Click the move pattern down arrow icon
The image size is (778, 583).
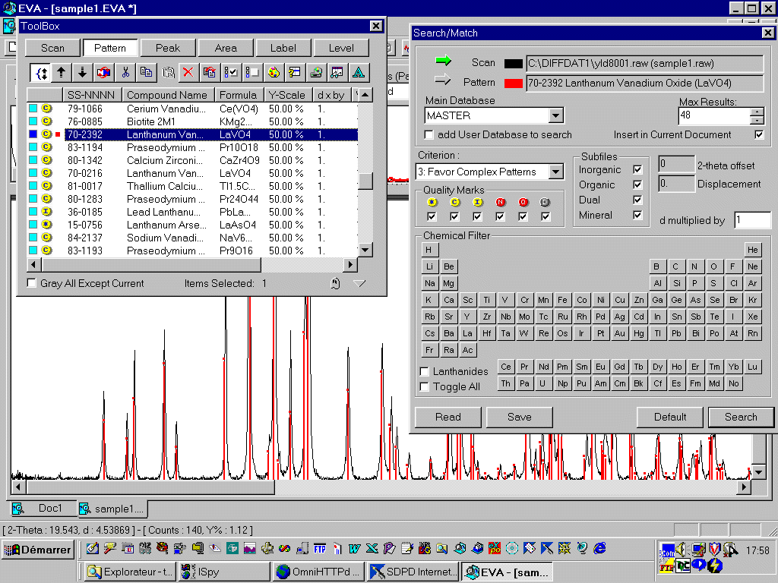point(83,73)
